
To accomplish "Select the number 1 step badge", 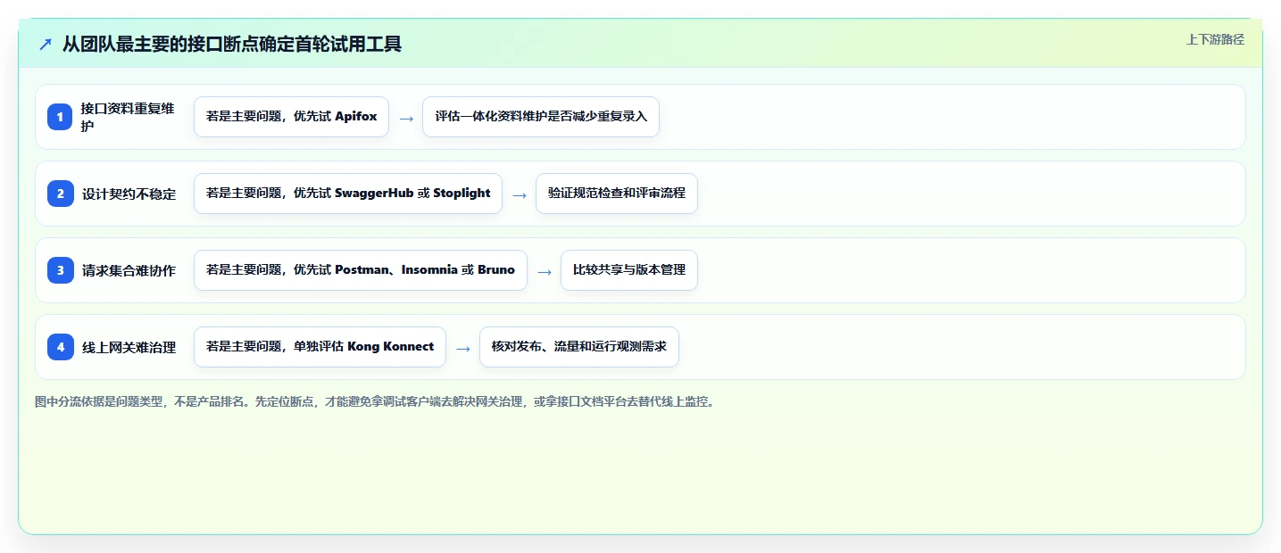I will [61, 117].
